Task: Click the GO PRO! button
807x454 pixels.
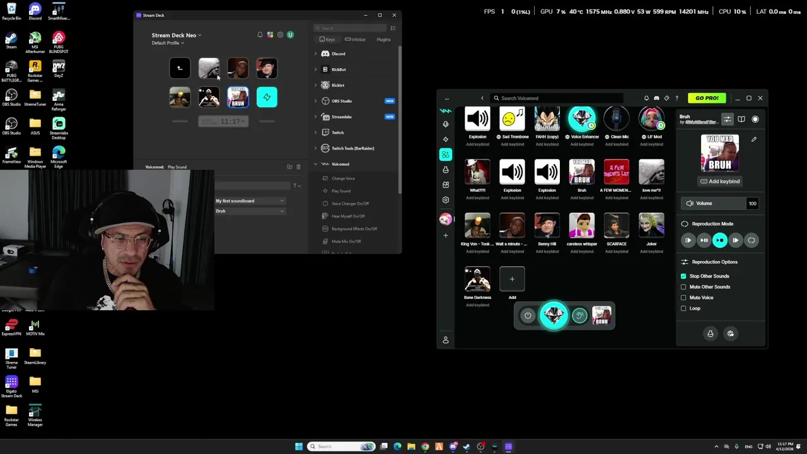Action: click(x=707, y=98)
